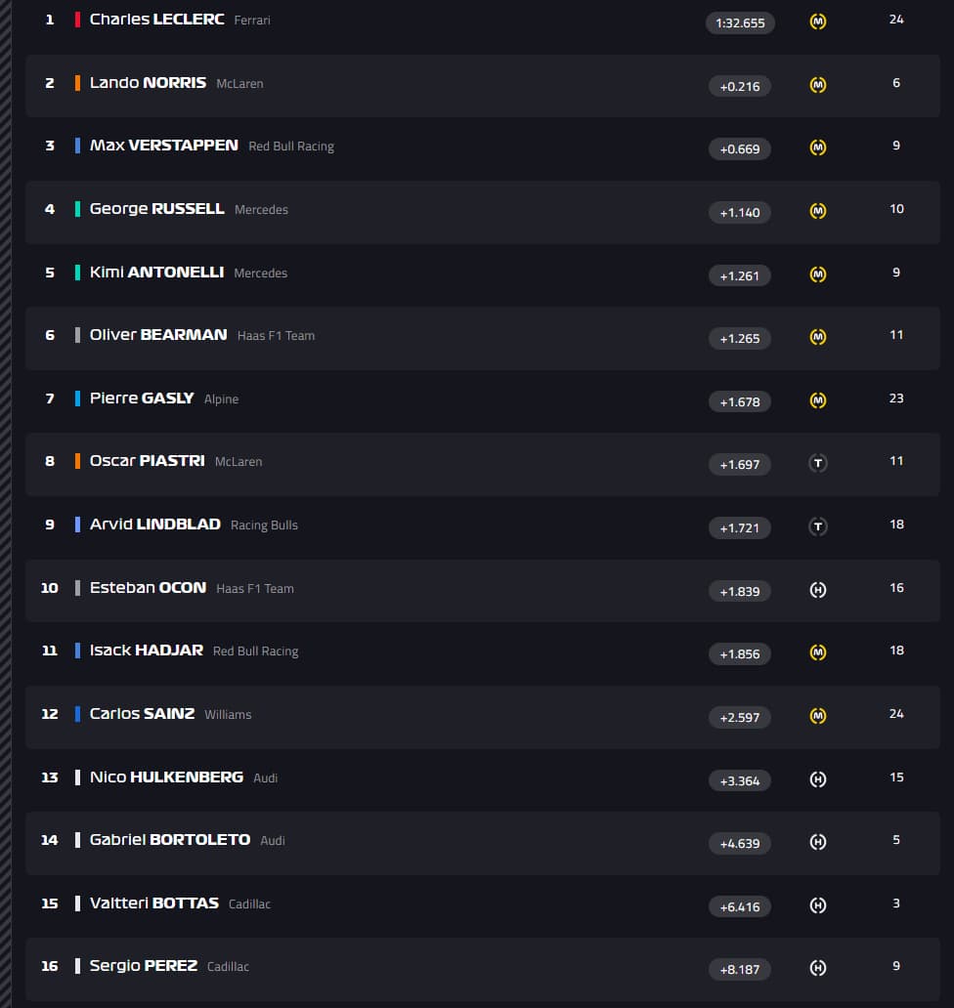The height and width of the screenshot is (1008, 954).
Task: Click Ocon's hard tyre icon
Action: 818,590
